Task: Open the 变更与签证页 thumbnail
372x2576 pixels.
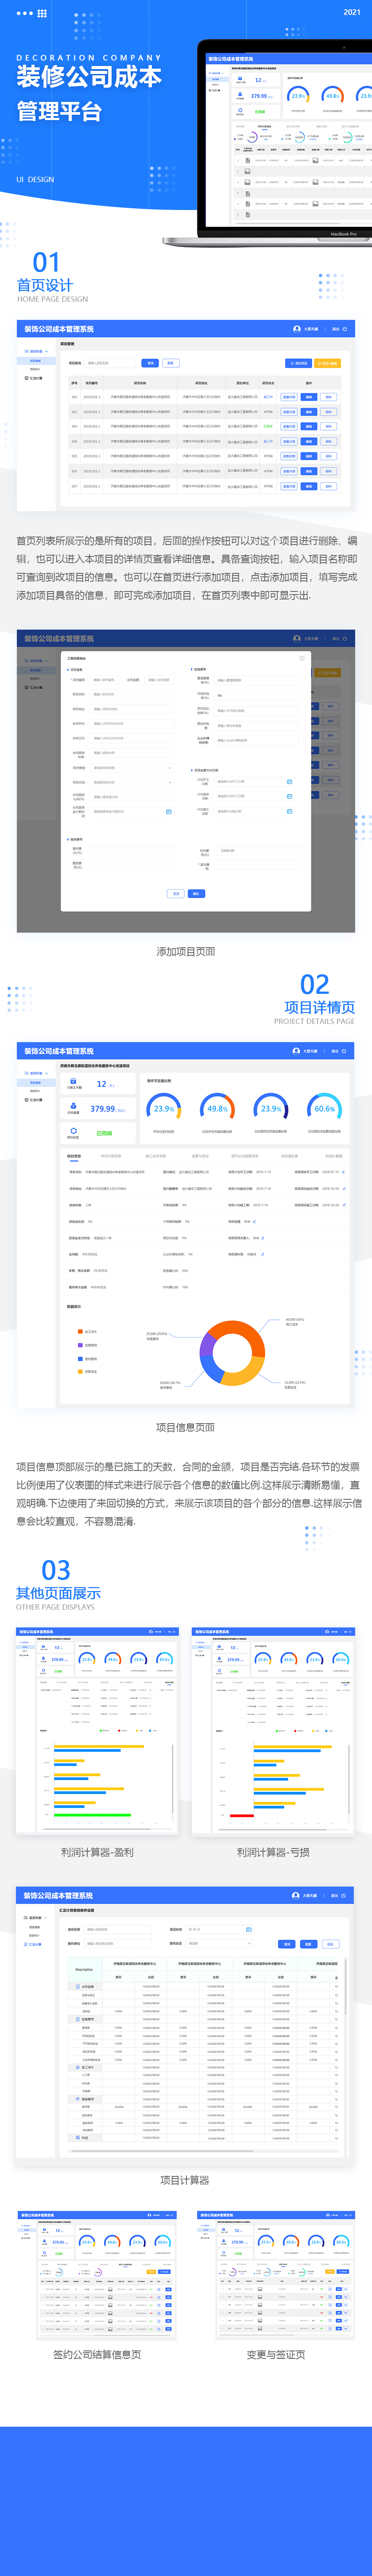Action: pos(275,2275)
